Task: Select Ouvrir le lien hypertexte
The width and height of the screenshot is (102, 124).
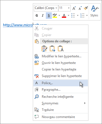Action: [x=60, y=63]
